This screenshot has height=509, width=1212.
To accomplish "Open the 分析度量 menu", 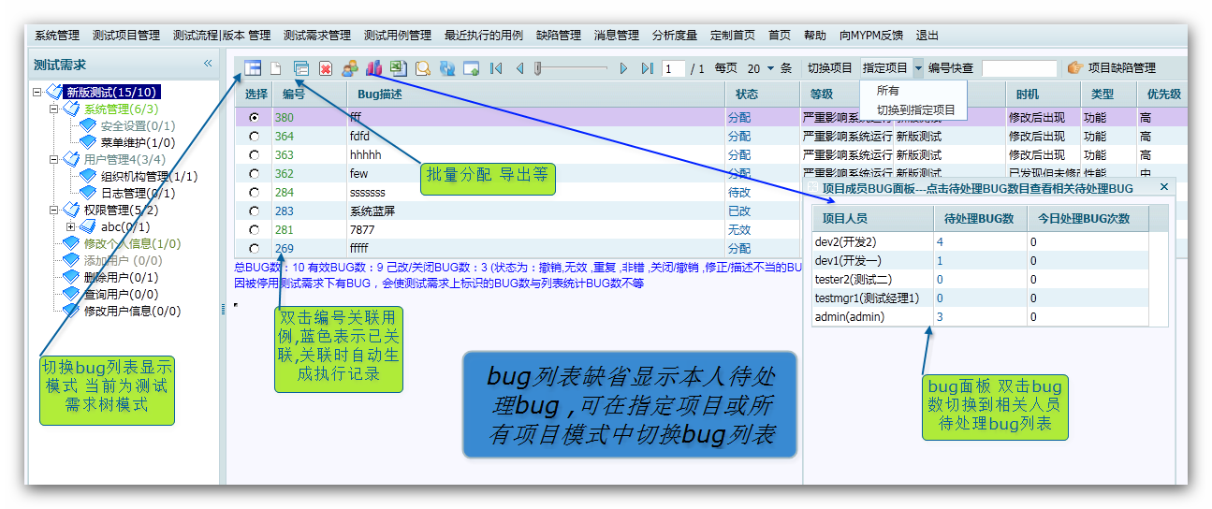I will click(675, 36).
